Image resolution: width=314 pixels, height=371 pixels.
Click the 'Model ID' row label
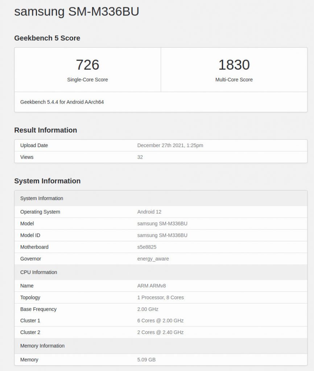point(30,235)
